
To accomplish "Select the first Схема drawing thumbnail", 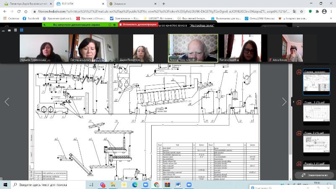I will 316,82.
